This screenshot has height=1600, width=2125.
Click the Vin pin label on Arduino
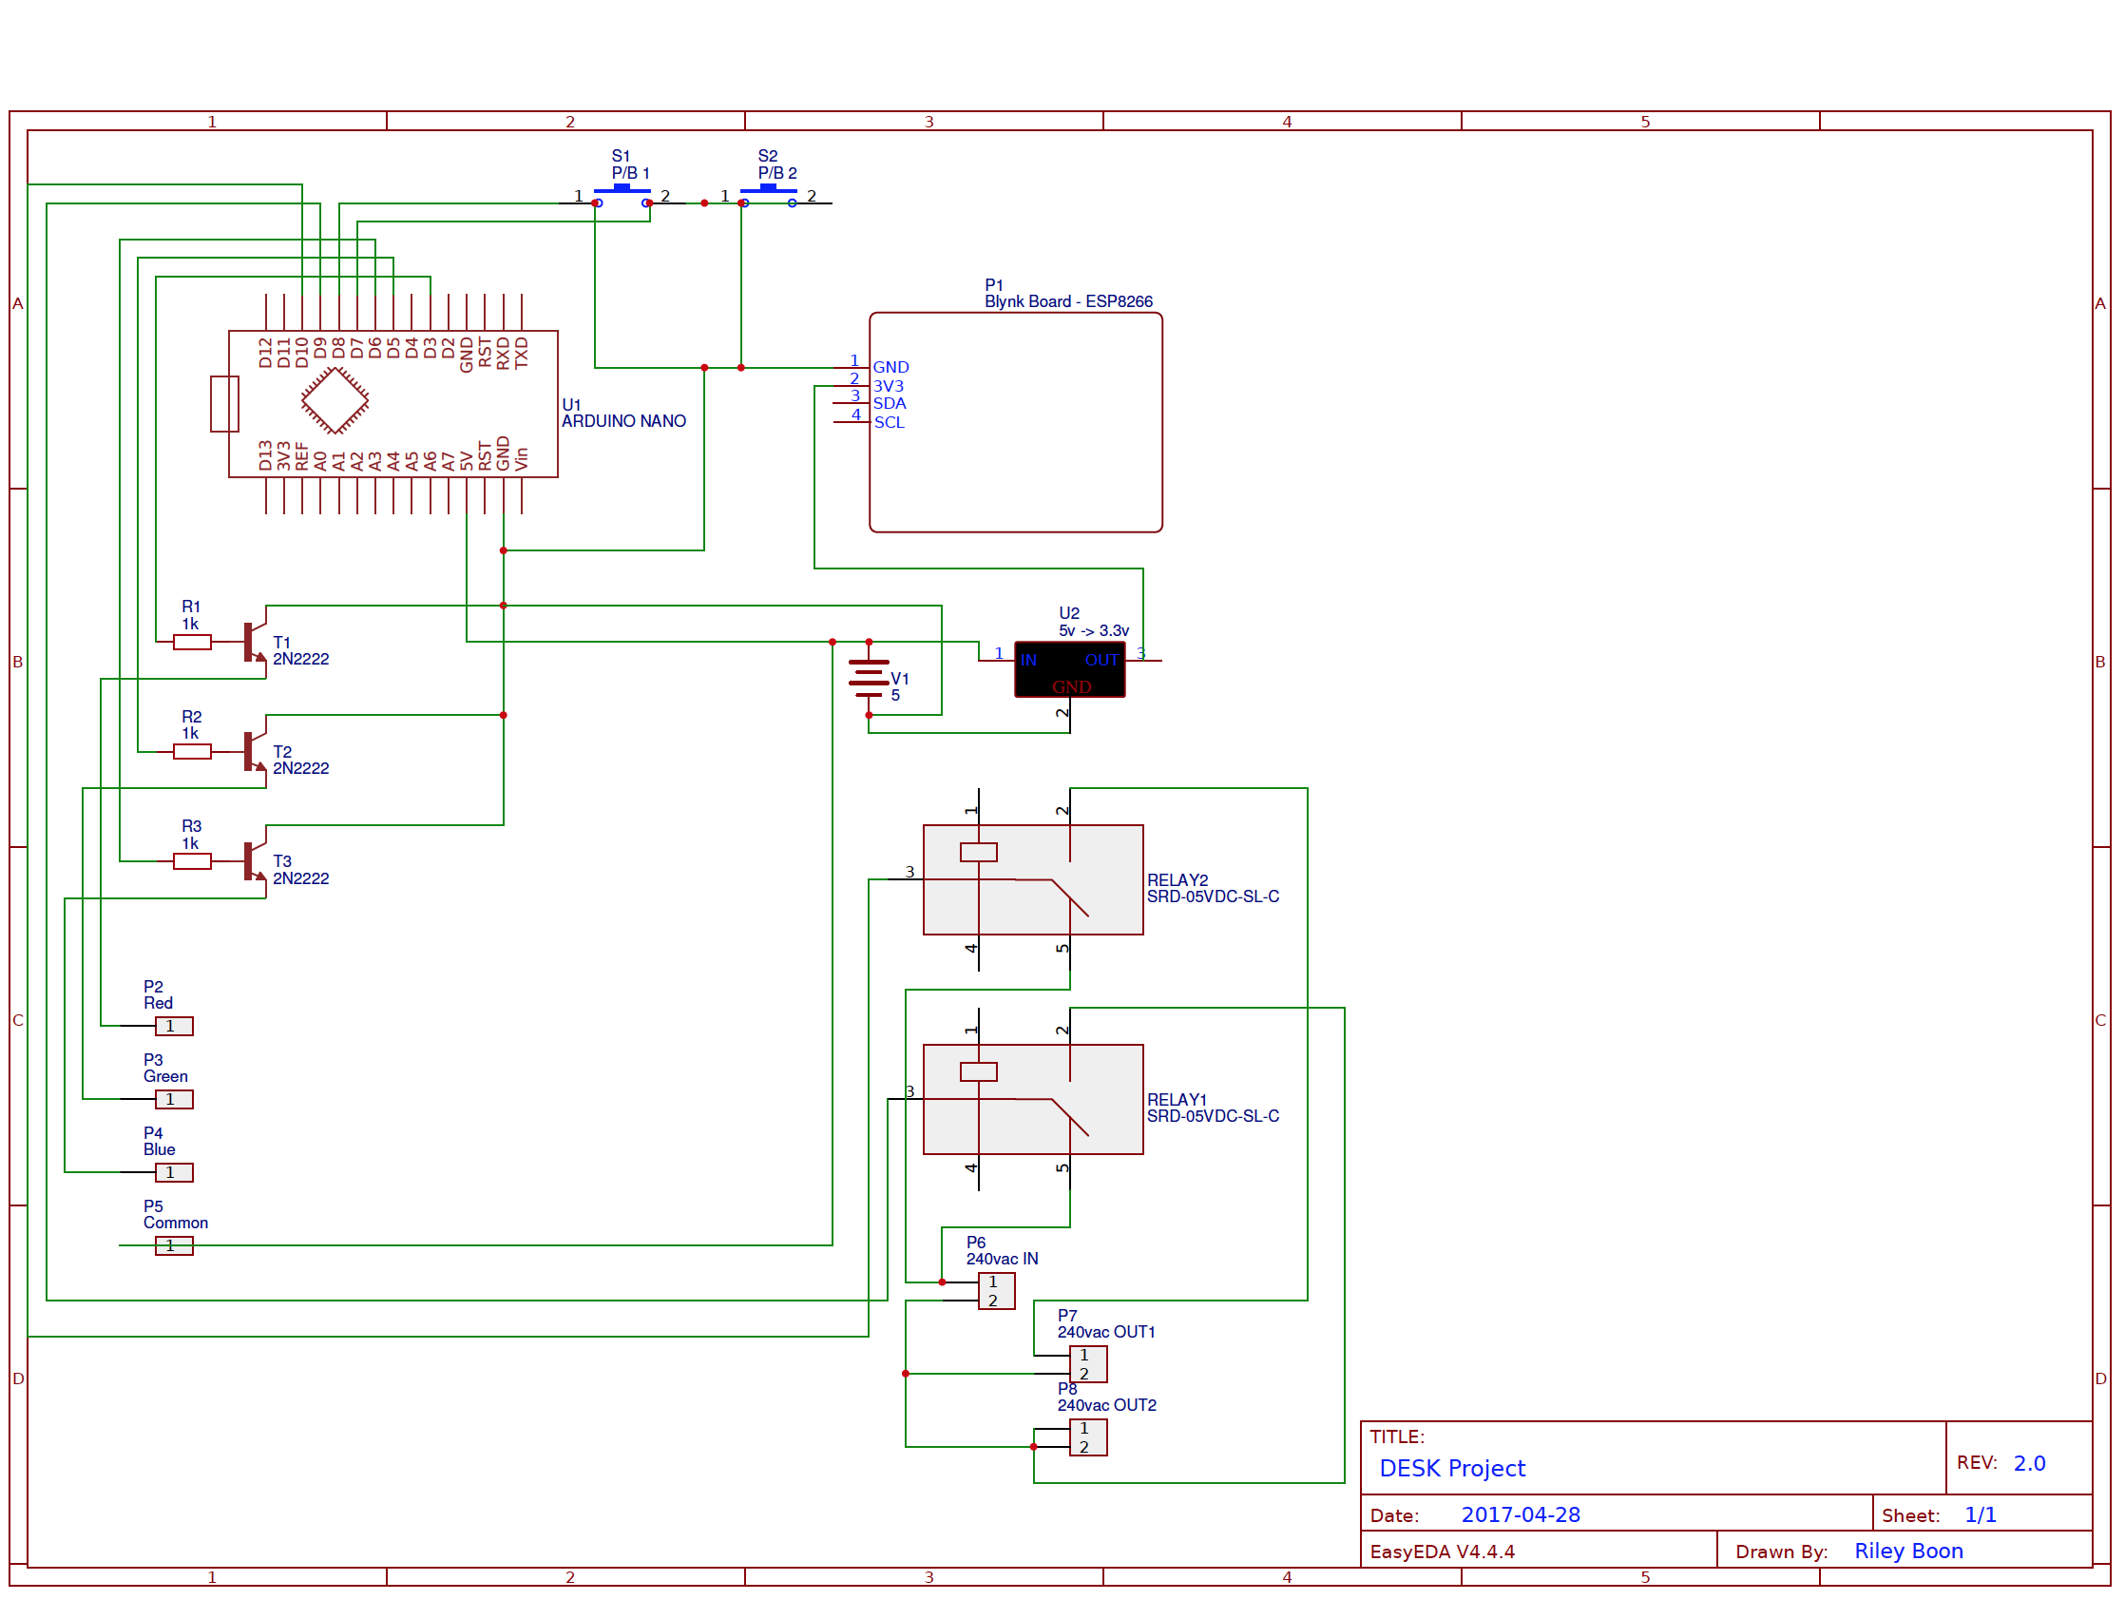[522, 459]
